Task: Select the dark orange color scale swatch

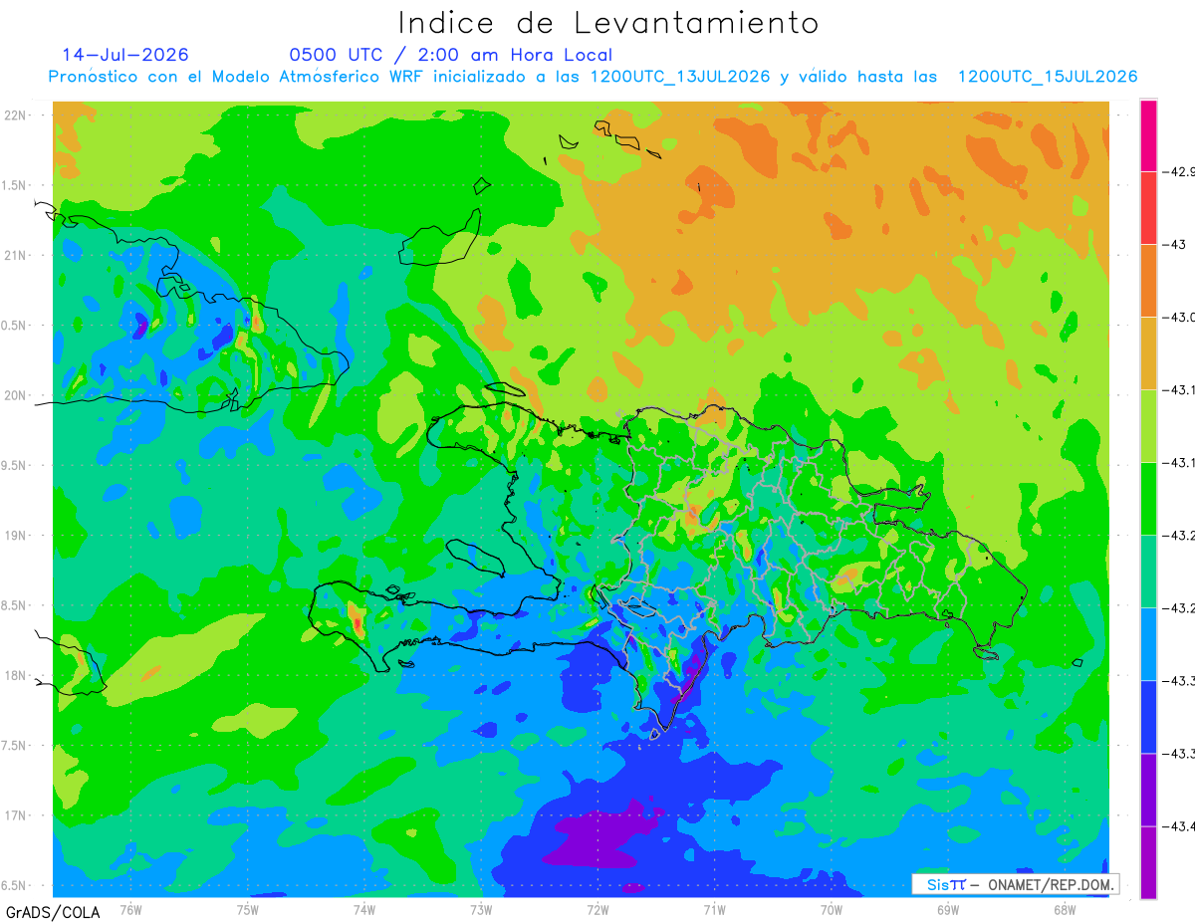Action: (x=1148, y=281)
